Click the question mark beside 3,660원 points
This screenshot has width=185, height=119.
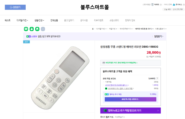coord(157,78)
